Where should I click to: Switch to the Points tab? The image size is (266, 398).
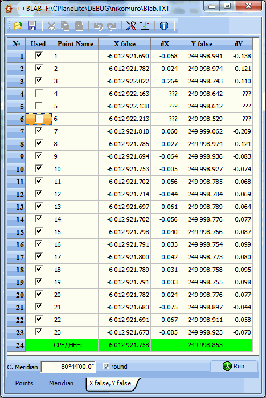(24, 383)
